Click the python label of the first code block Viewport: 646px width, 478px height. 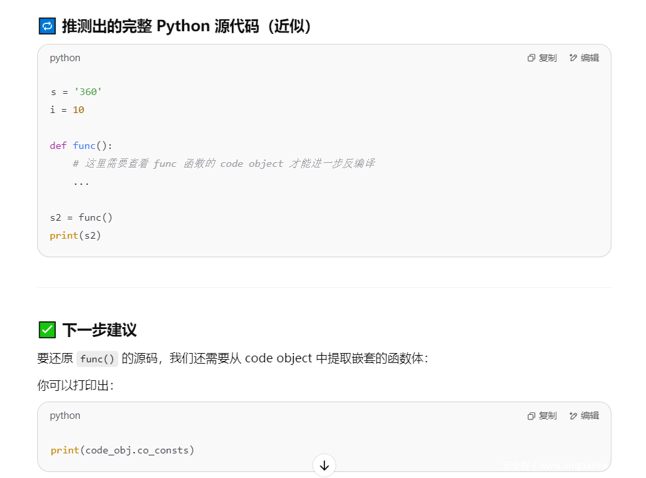tap(65, 58)
